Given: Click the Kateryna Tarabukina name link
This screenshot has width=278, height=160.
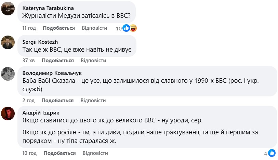Looking at the screenshot, I should point(48,8).
